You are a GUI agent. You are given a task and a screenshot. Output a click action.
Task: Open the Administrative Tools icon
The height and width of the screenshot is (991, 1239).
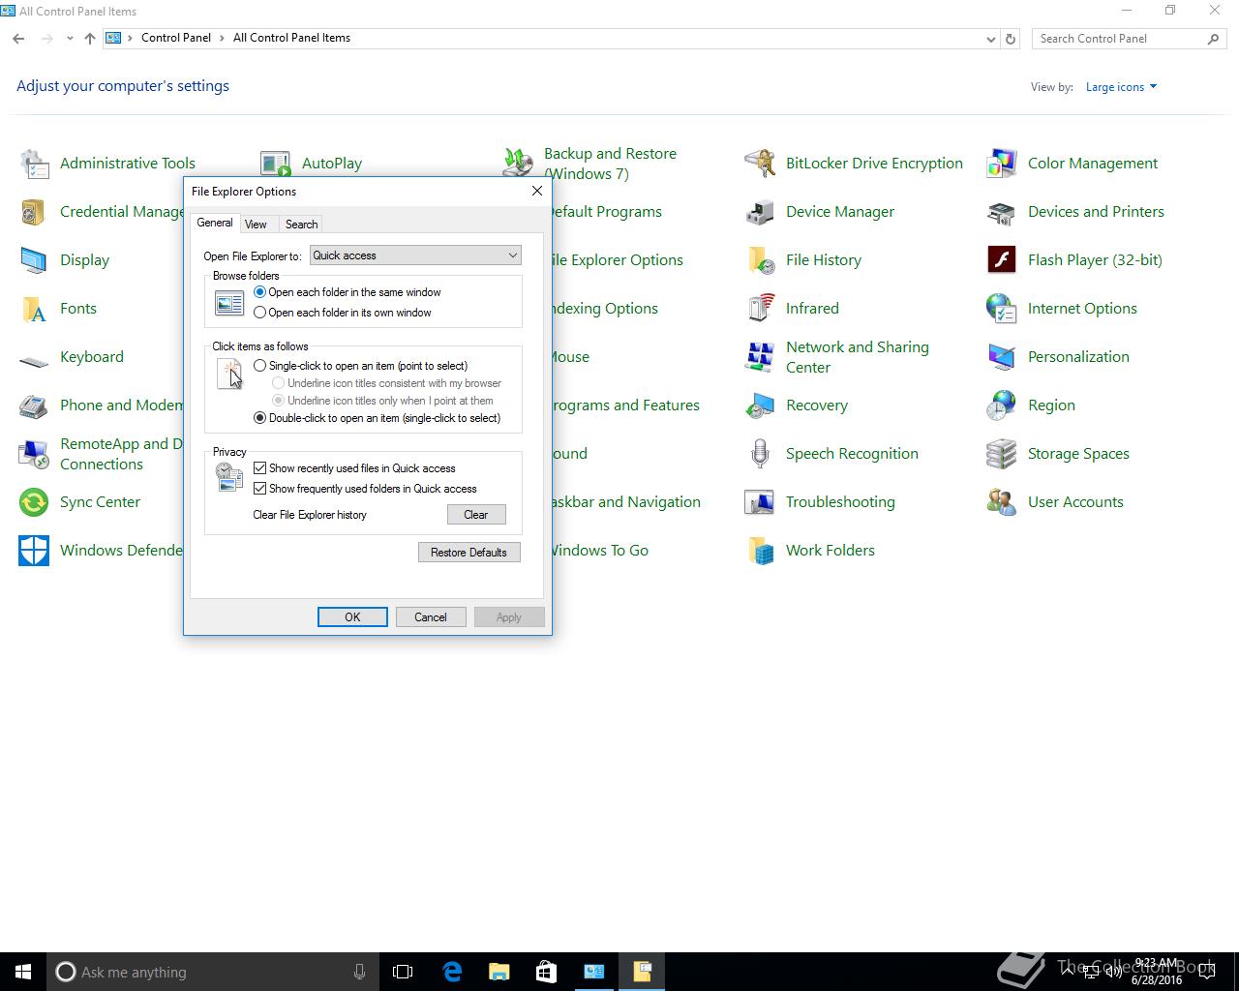tap(34, 164)
